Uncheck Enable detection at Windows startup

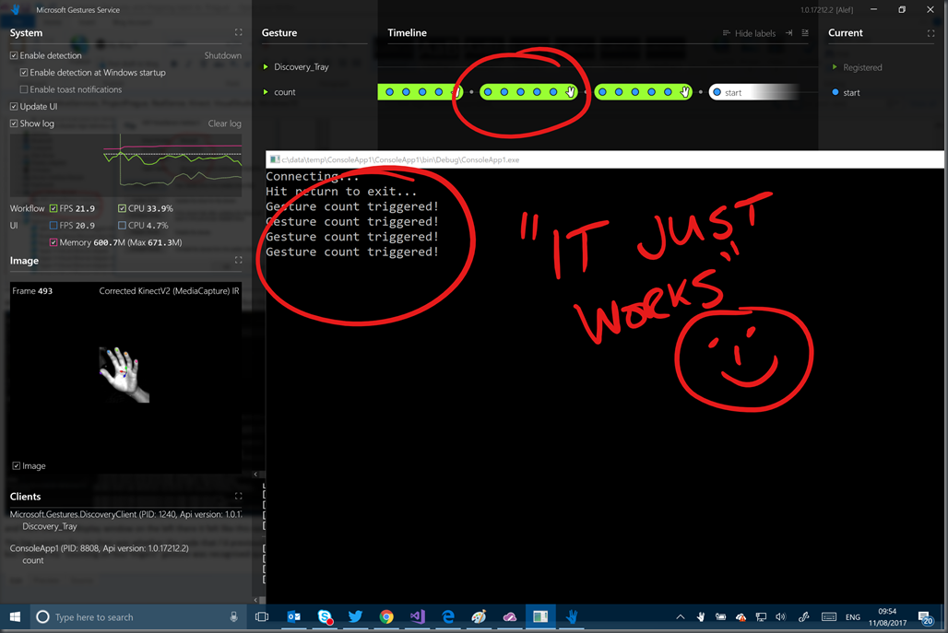click(24, 73)
